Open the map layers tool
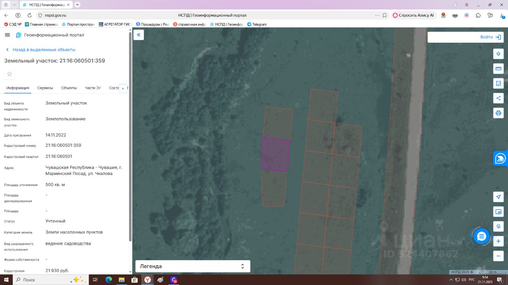Viewport: 508px width, 285px height. click(498, 54)
